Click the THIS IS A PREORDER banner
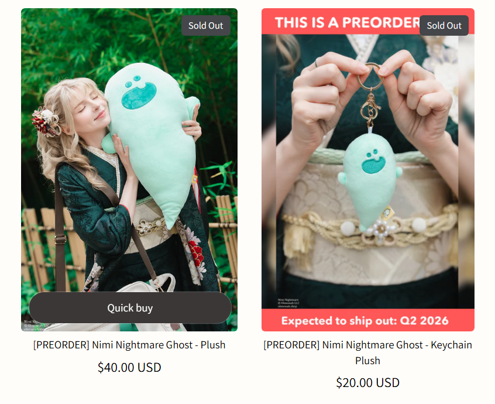 (x=347, y=22)
